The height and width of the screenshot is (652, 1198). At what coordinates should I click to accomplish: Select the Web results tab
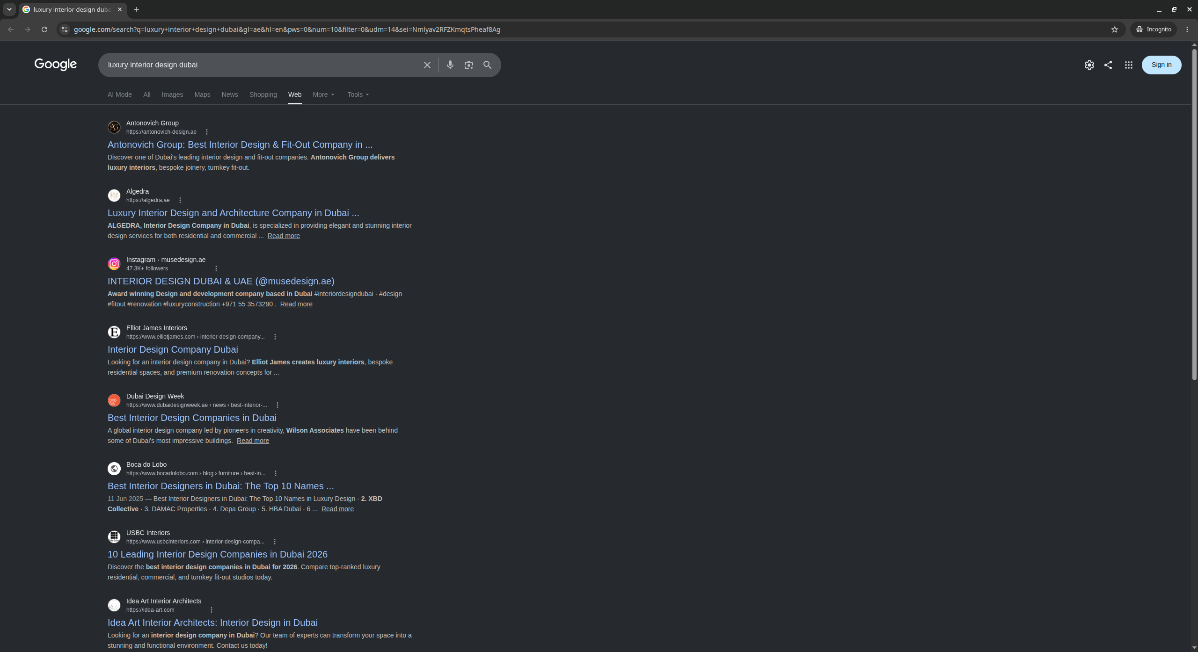click(x=295, y=94)
